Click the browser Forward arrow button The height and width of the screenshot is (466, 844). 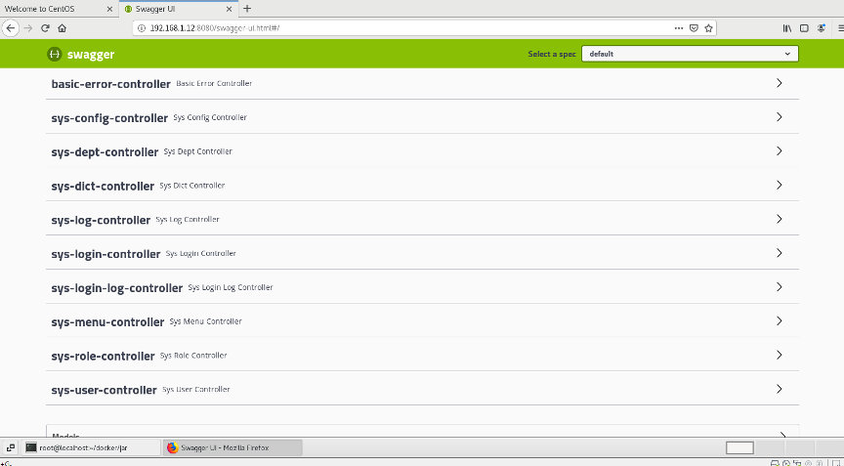tap(28, 28)
